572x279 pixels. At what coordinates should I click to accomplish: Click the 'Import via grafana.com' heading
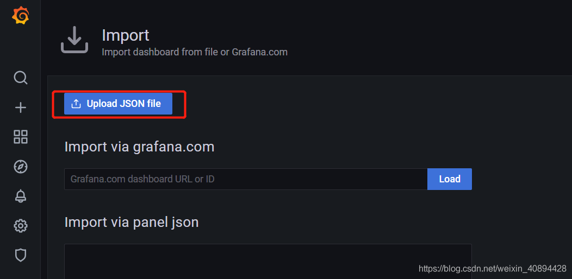[139, 147]
